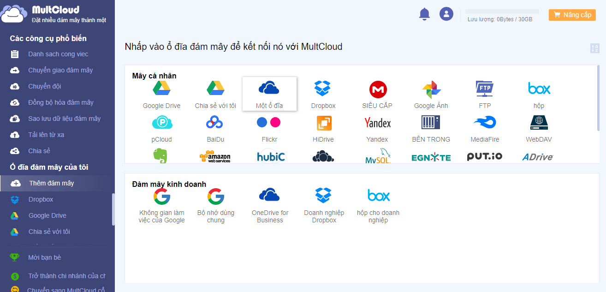606x292 pixels.
Task: Select Chia sẻ với tôi cloud drive tile
Action: 215,95
